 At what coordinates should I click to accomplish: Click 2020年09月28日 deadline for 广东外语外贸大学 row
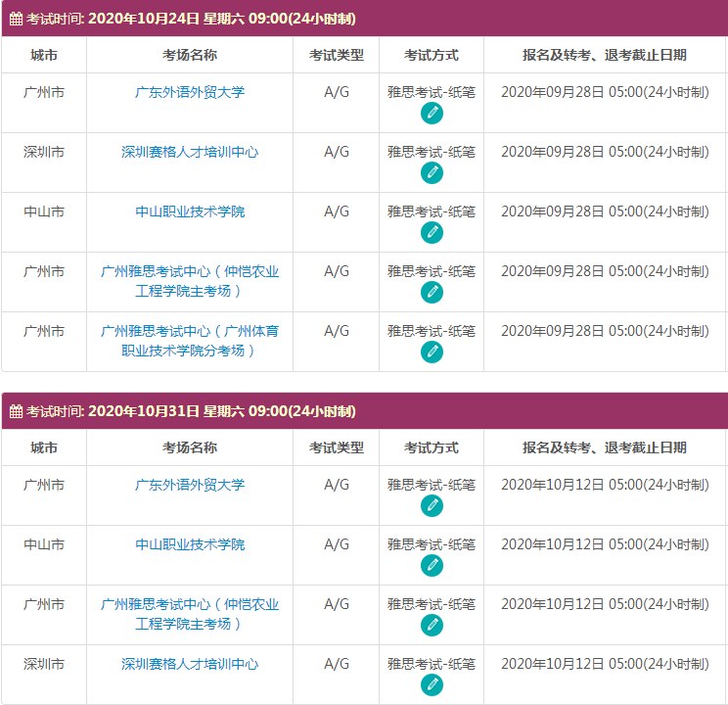pos(605,92)
